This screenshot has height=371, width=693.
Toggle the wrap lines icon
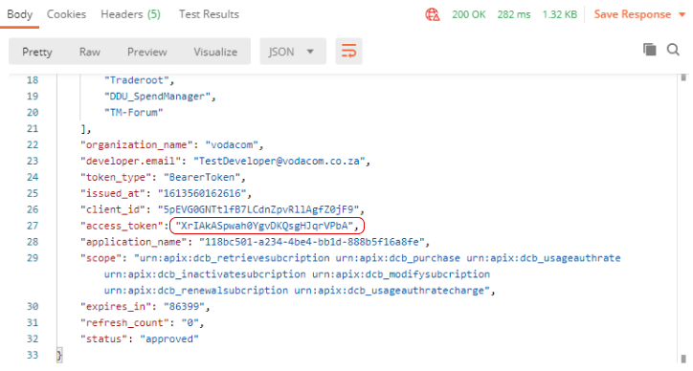(x=348, y=52)
